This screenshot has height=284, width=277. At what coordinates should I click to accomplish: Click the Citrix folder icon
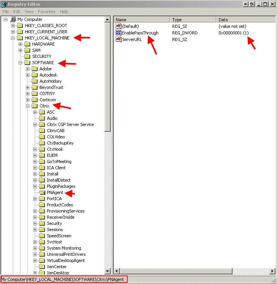tap(35, 106)
